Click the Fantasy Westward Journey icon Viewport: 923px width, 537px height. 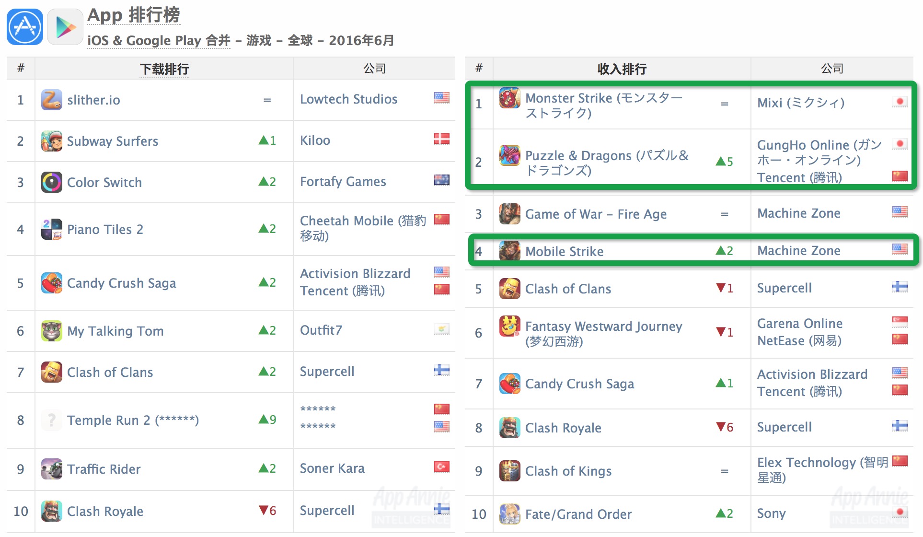pos(510,326)
